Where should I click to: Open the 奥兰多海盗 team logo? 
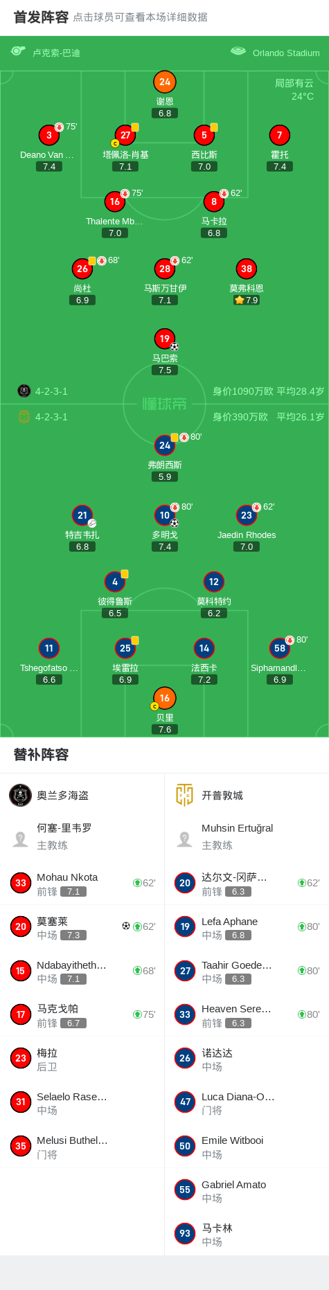(x=20, y=795)
